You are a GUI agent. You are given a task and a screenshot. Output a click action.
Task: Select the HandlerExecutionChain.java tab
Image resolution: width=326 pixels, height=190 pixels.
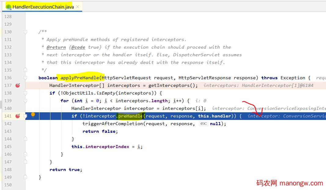[x=43, y=7]
